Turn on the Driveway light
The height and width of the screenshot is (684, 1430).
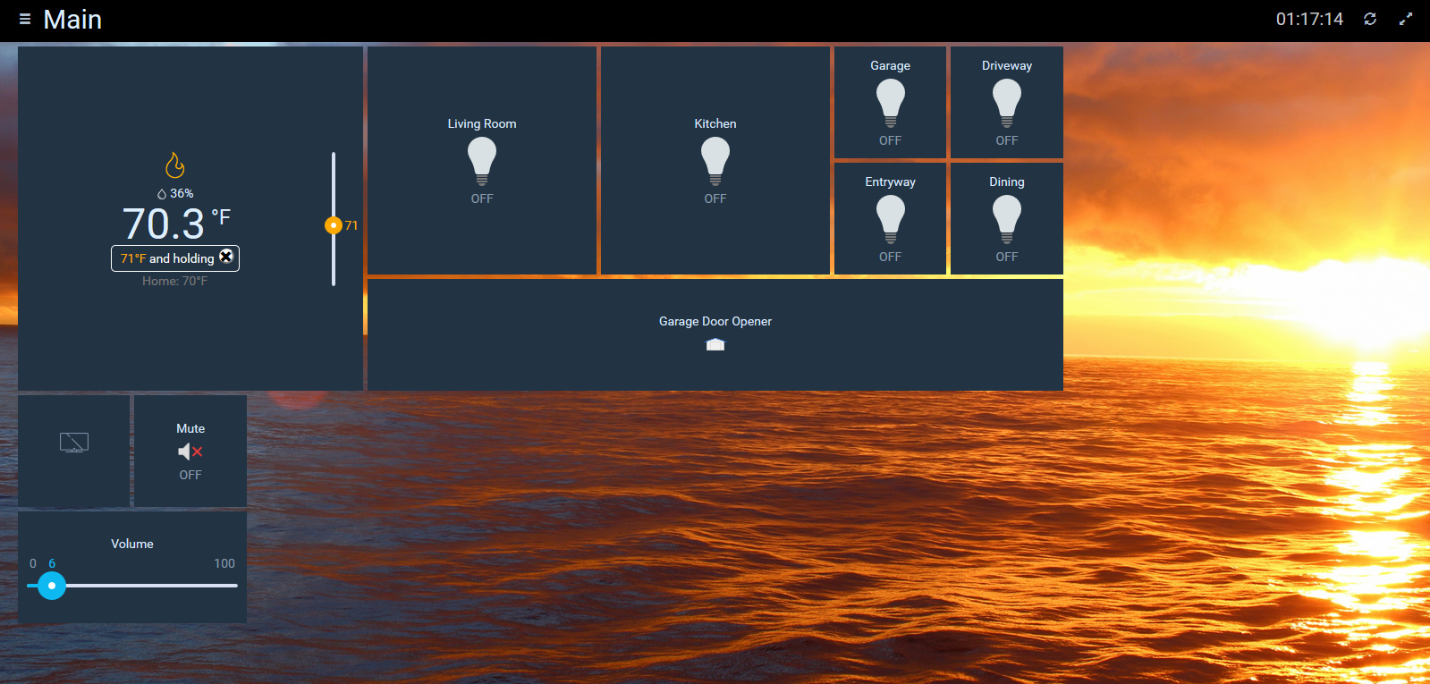point(1007,103)
